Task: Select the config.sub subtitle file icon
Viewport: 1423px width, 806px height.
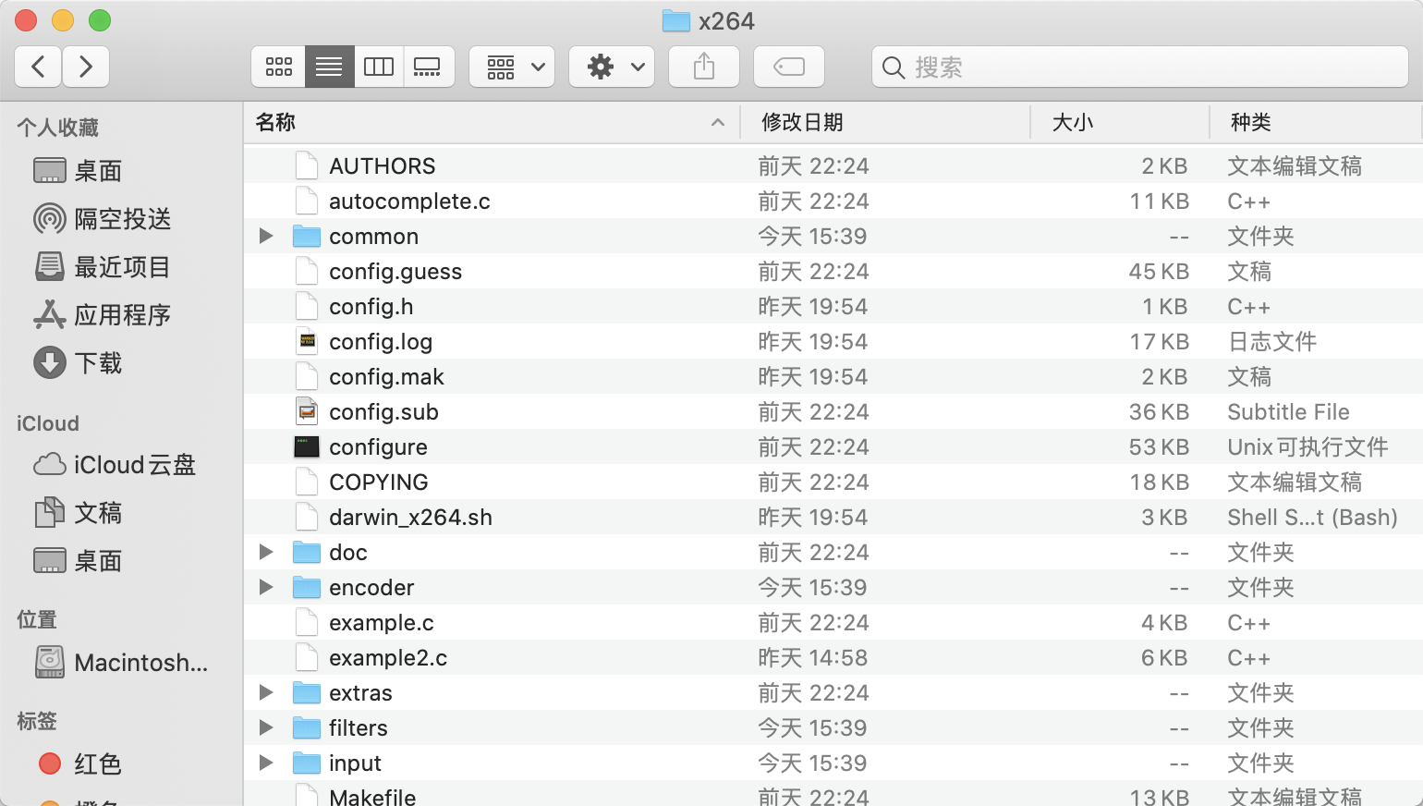Action: pos(307,411)
